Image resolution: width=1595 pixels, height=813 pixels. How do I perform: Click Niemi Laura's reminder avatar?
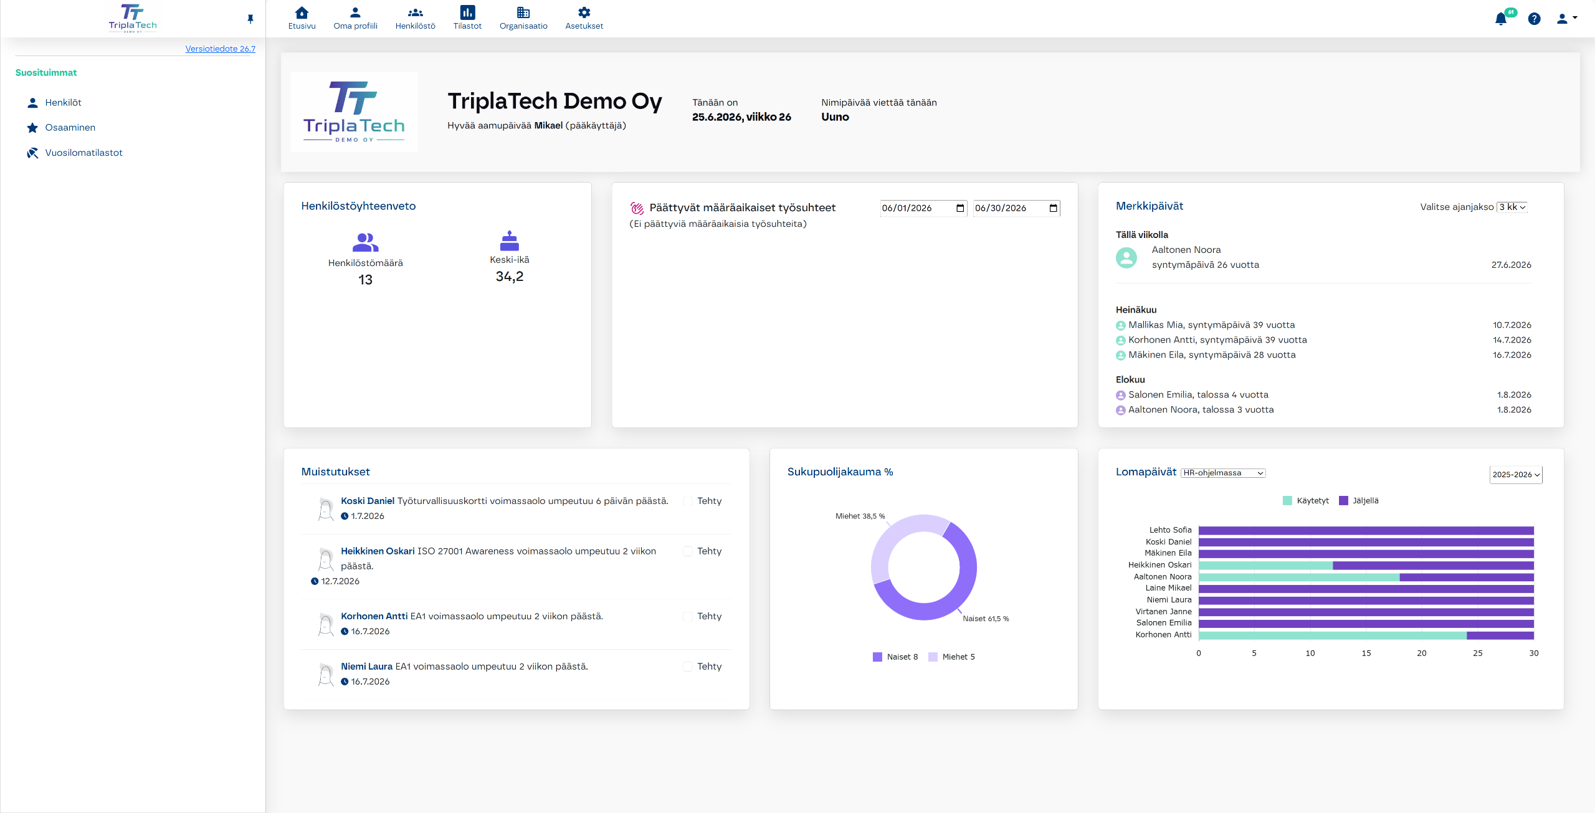325,675
